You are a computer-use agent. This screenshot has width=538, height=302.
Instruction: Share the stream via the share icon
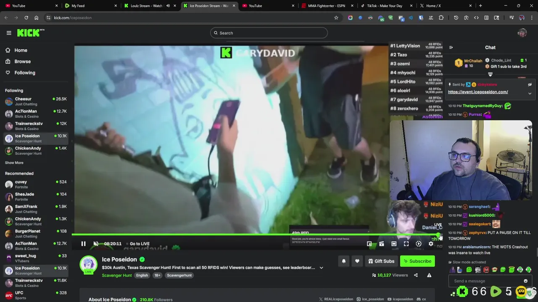pyautogui.click(x=416, y=275)
